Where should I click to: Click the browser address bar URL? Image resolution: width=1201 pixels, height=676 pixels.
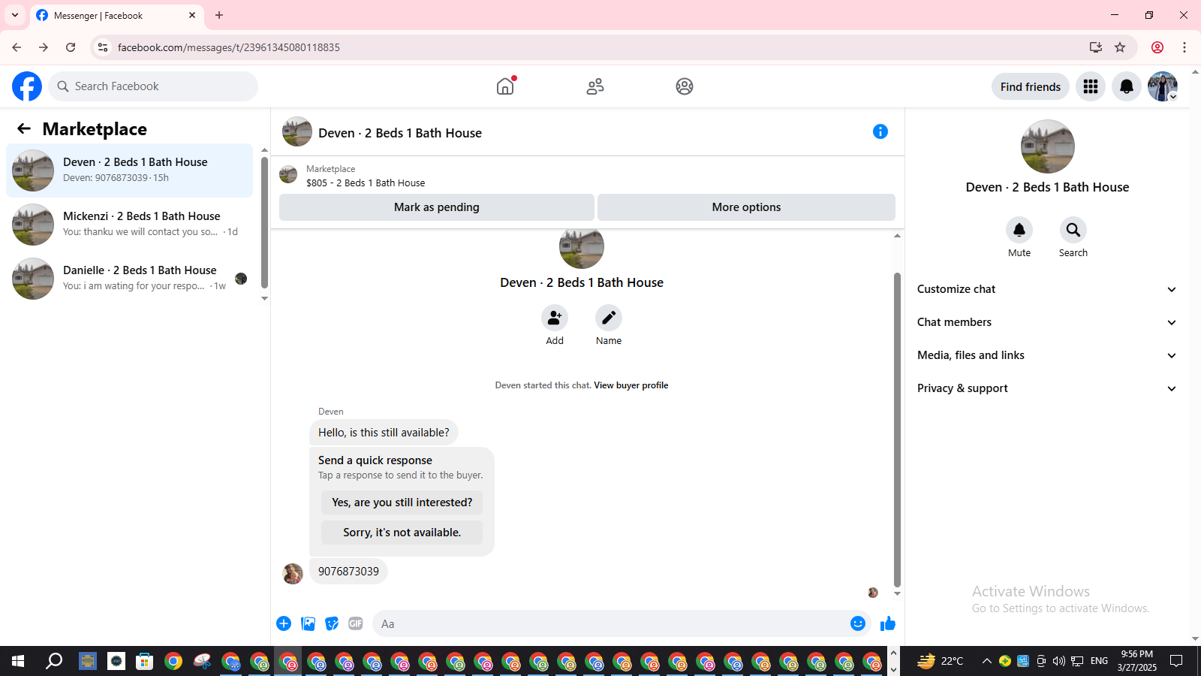(x=229, y=47)
